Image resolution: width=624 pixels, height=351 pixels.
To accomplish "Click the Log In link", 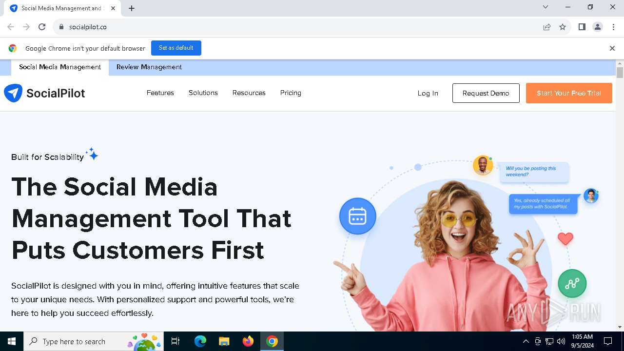I will pyautogui.click(x=428, y=93).
